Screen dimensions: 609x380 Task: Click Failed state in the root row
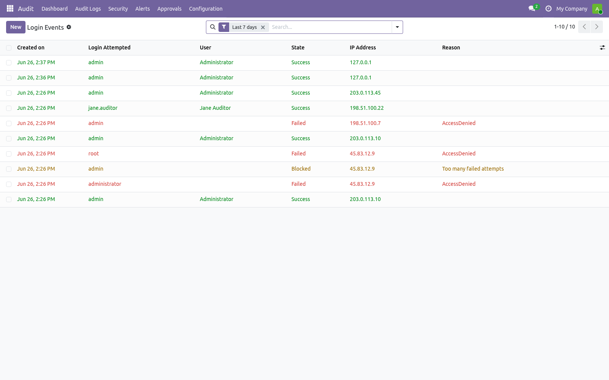click(298, 154)
